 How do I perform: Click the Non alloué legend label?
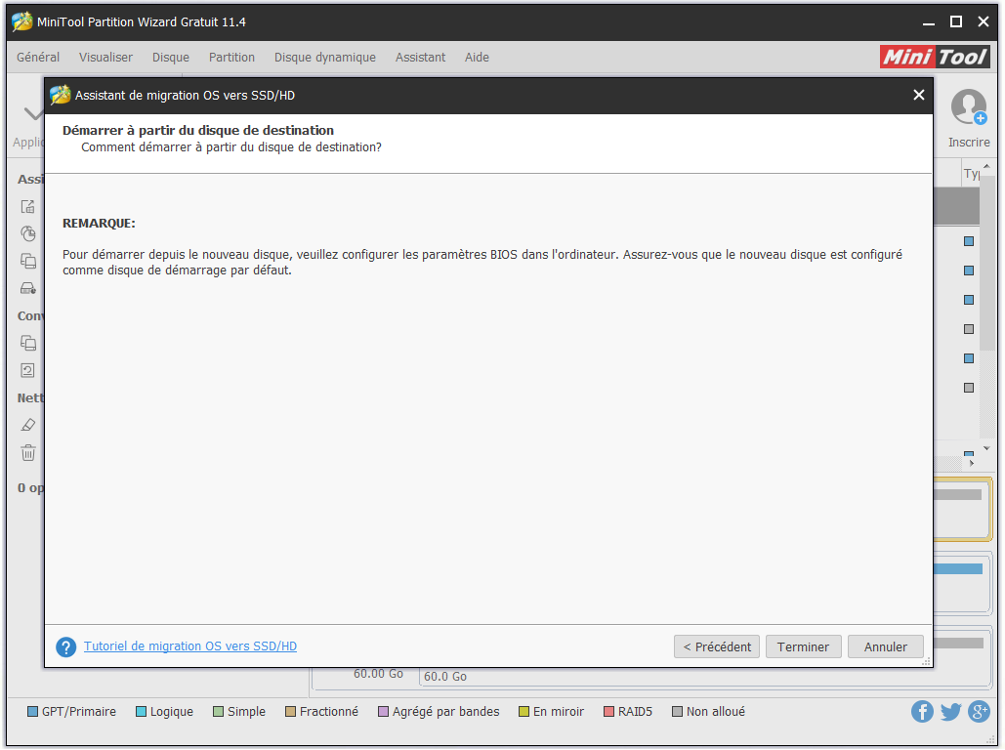[715, 712]
